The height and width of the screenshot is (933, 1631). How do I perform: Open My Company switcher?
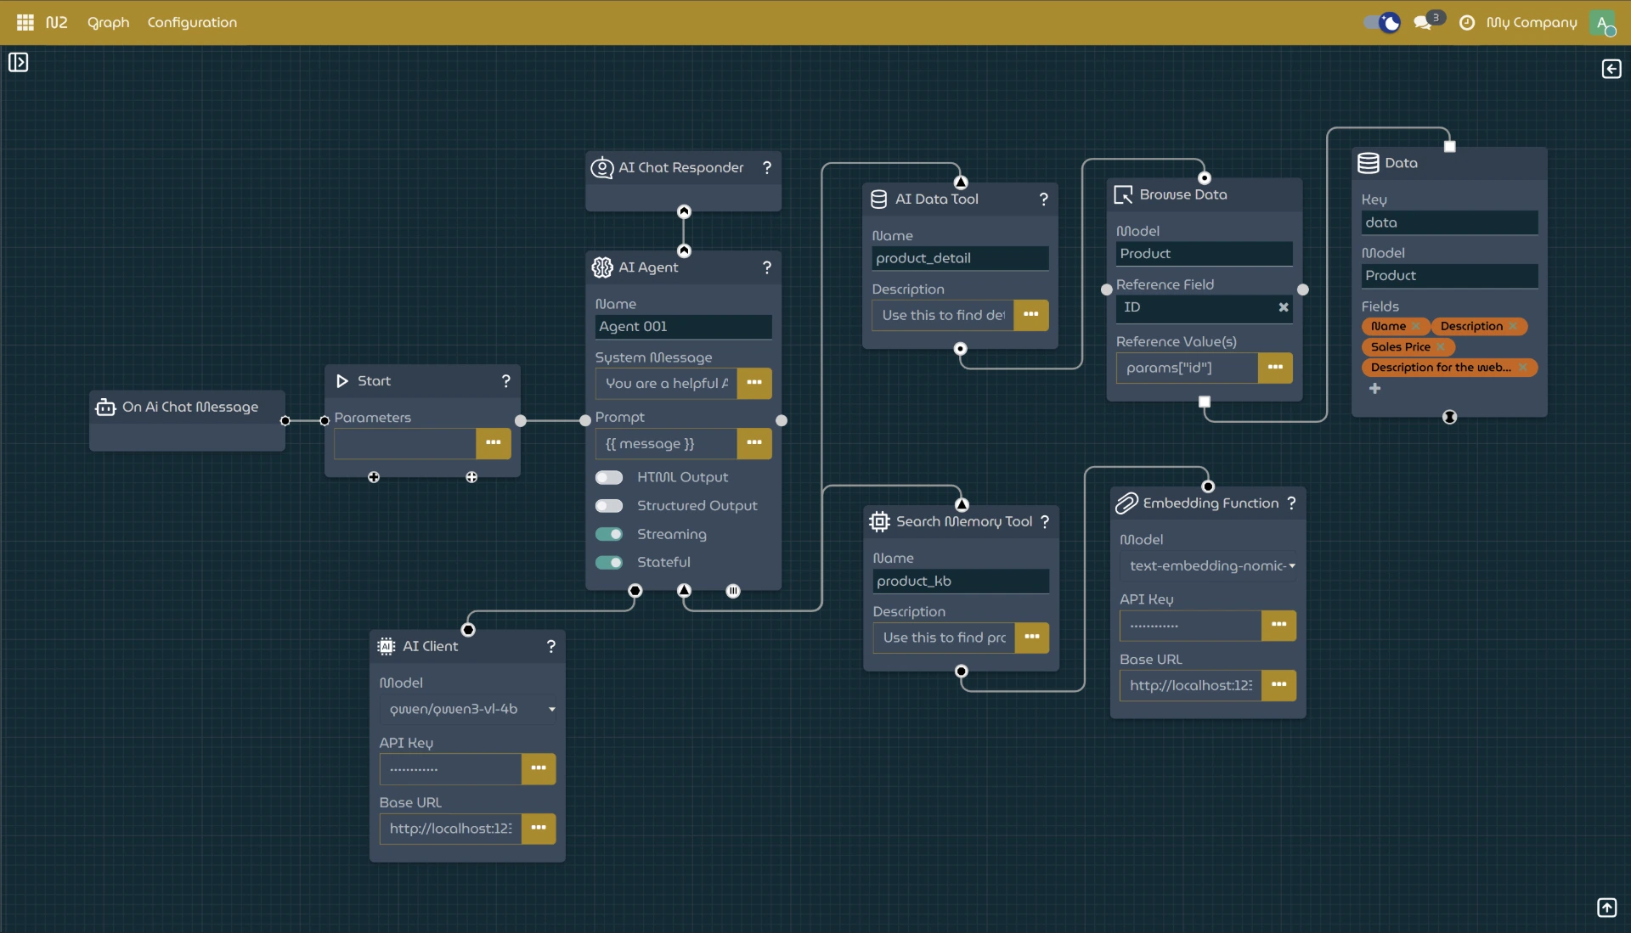pyautogui.click(x=1531, y=23)
